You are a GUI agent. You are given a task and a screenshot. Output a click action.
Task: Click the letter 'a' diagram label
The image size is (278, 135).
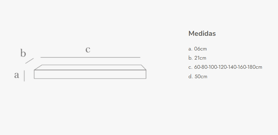click(x=16, y=75)
